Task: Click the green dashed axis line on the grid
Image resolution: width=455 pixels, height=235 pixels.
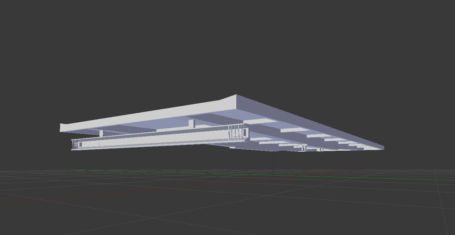Action: coord(263,175)
